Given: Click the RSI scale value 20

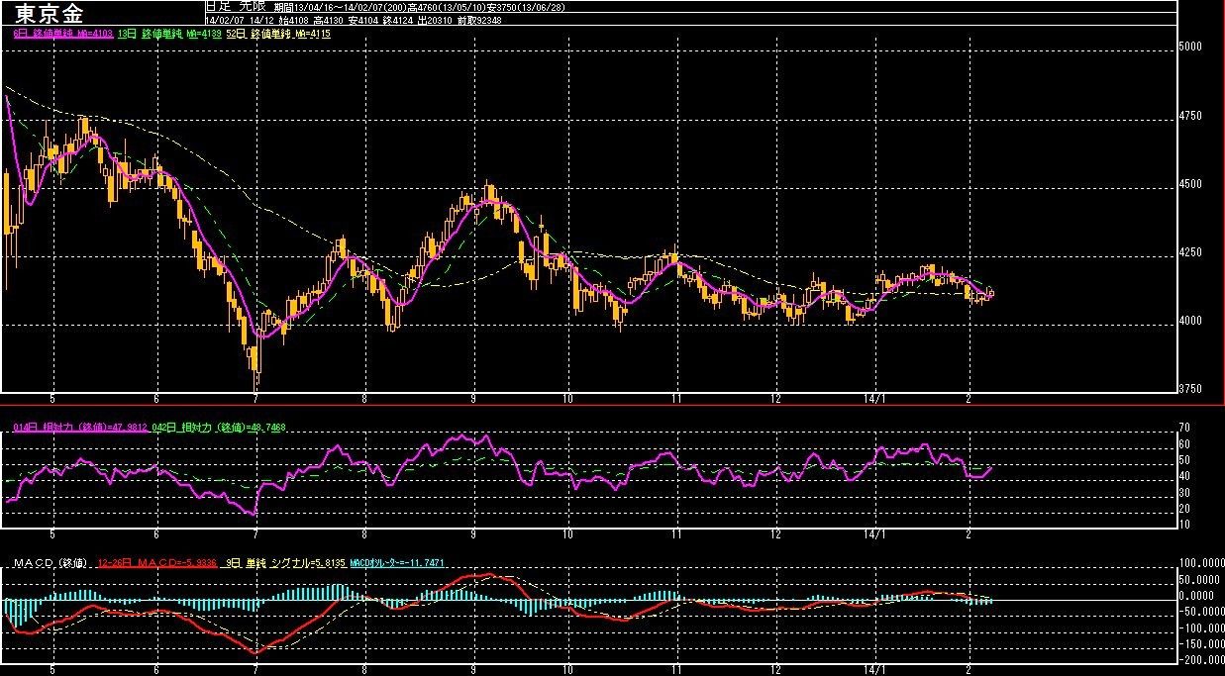Looking at the screenshot, I should click(x=1183, y=508).
